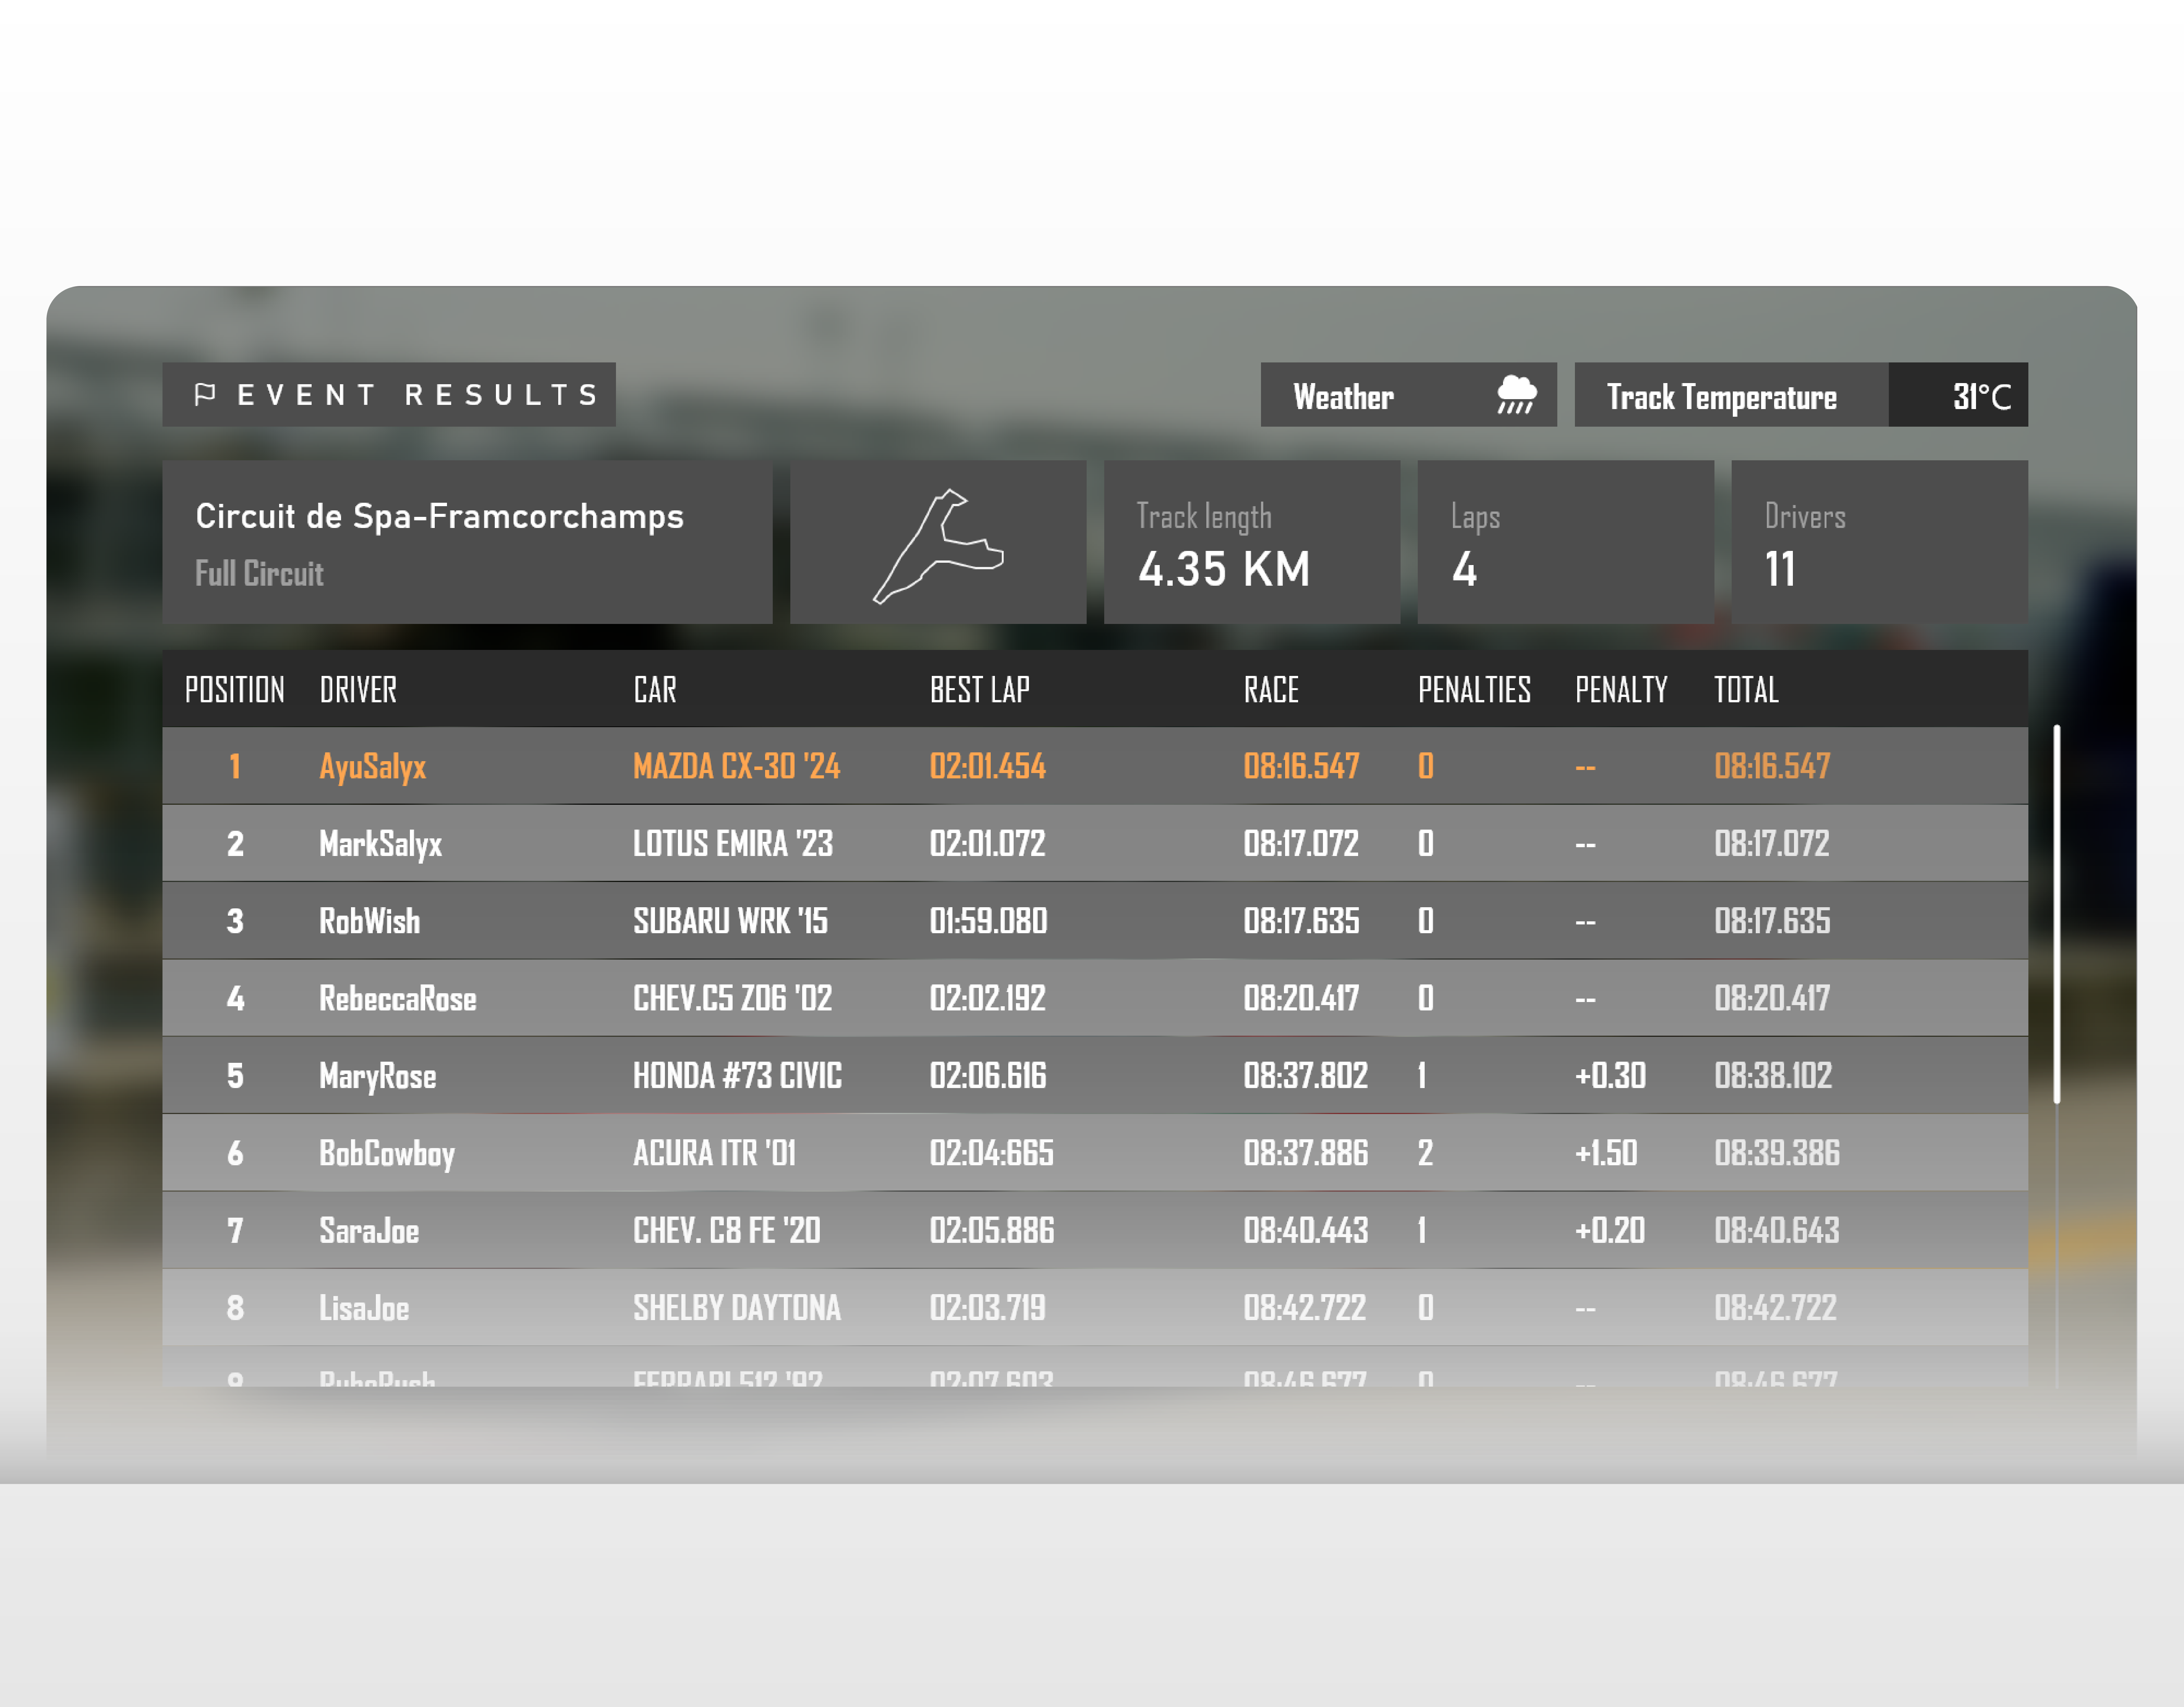Click SHELBY DAYTONA car cell
Viewport: 2184px width, 1707px height.
pos(737,1307)
